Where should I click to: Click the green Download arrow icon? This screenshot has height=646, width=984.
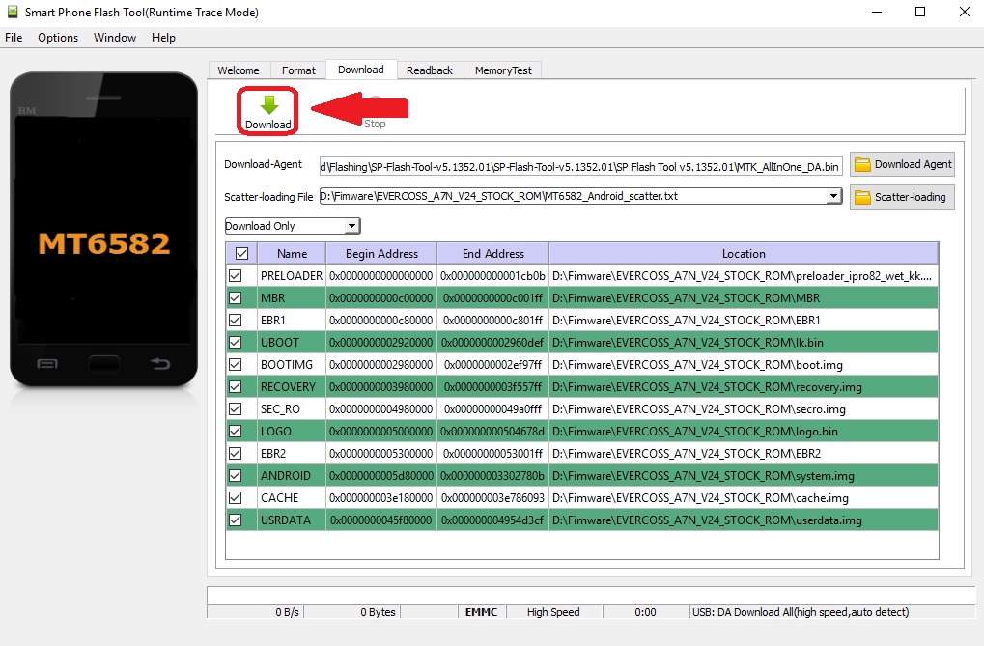(x=268, y=104)
